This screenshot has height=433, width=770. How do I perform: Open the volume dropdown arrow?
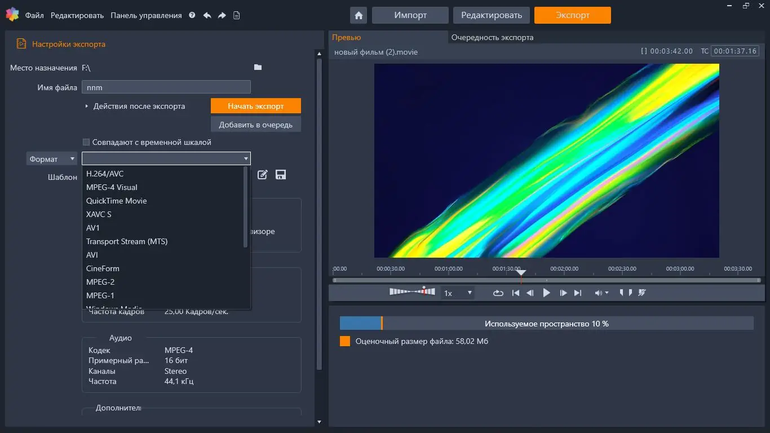coord(607,293)
